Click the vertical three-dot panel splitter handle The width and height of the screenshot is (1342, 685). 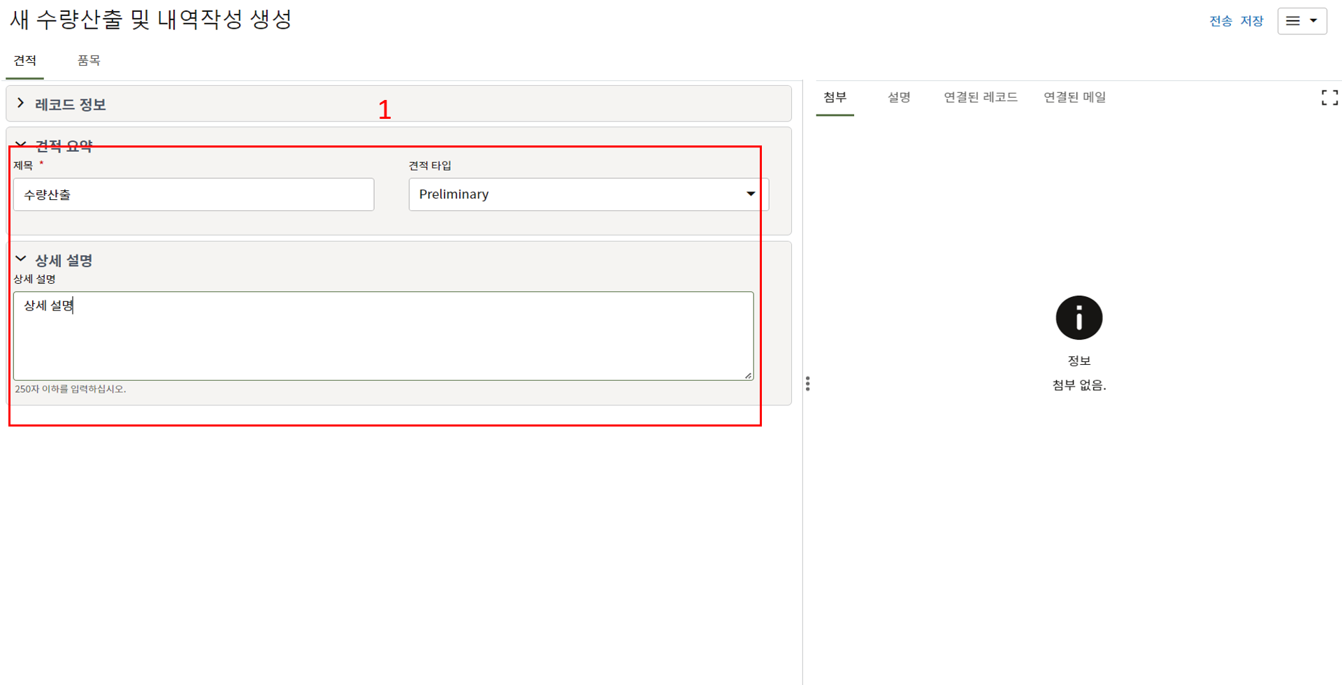pos(807,384)
